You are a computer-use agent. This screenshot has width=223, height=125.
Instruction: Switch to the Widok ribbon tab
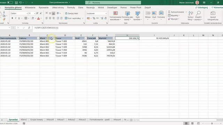pyautogui.click(x=101, y=8)
